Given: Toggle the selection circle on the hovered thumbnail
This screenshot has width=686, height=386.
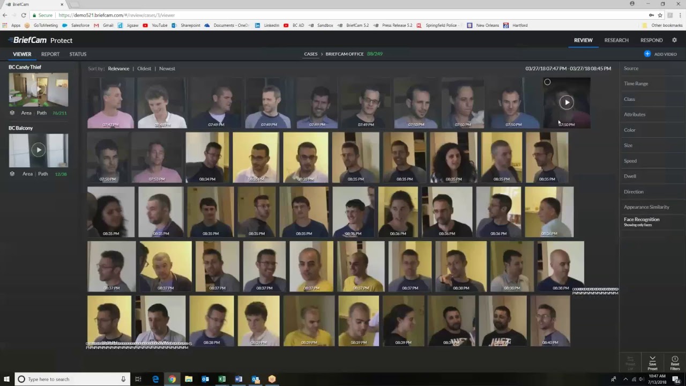Looking at the screenshot, I should click(x=547, y=82).
